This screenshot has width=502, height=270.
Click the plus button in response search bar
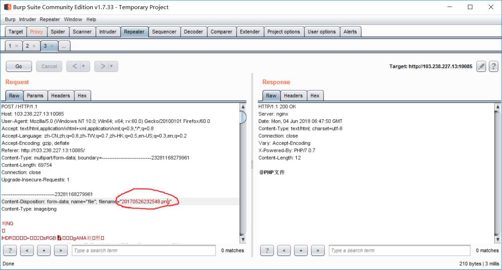301,250
